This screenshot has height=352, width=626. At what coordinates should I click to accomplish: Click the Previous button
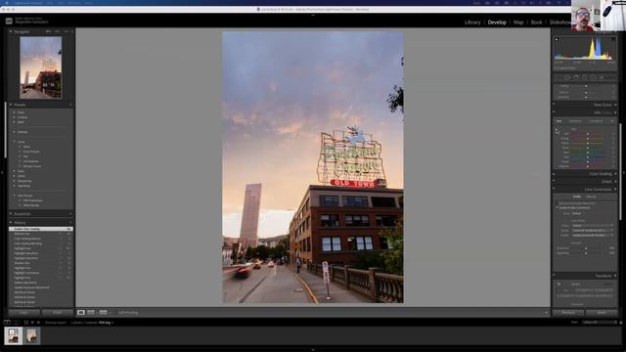(x=568, y=313)
